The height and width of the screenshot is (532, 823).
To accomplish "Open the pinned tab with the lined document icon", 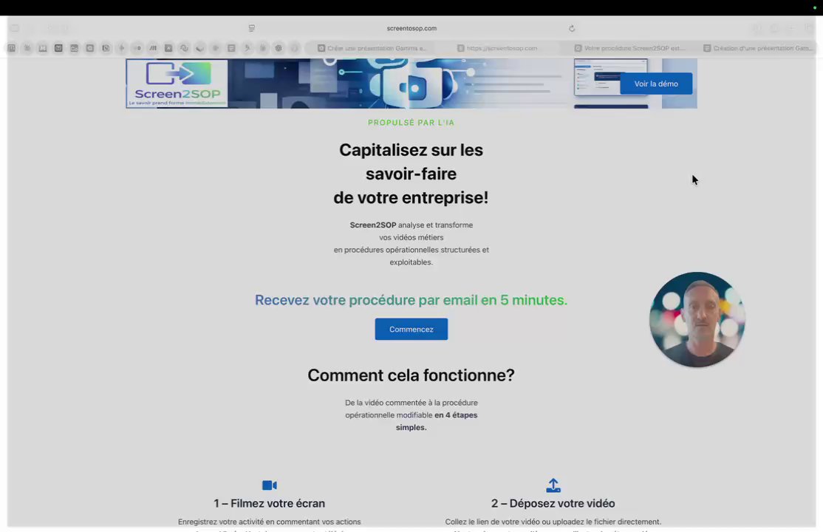I will pos(231,48).
